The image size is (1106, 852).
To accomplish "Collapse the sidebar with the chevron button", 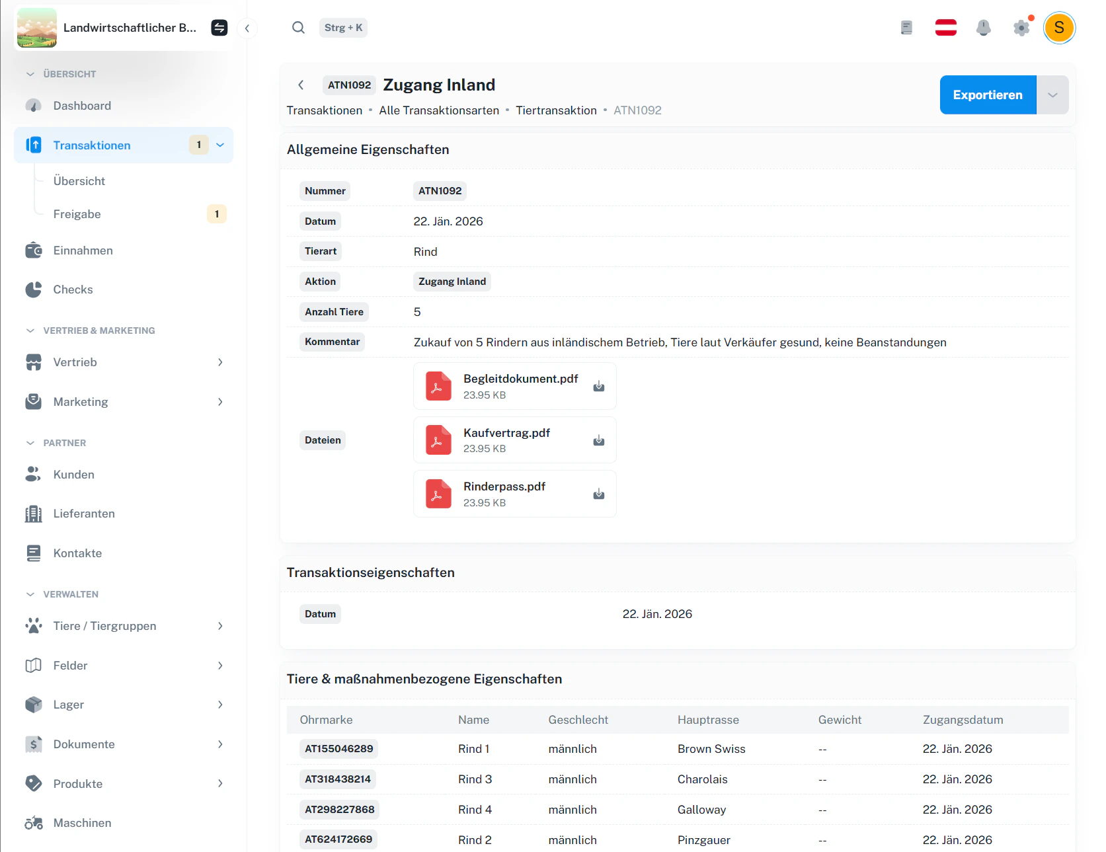I will pos(247,28).
